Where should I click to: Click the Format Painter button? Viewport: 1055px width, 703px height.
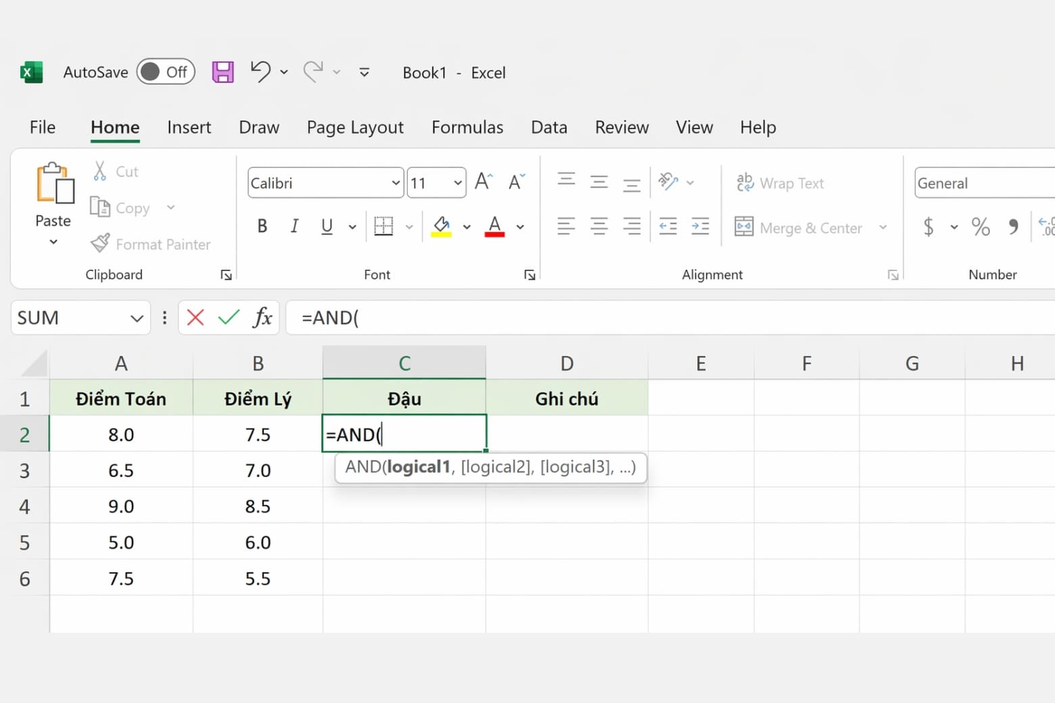point(150,244)
